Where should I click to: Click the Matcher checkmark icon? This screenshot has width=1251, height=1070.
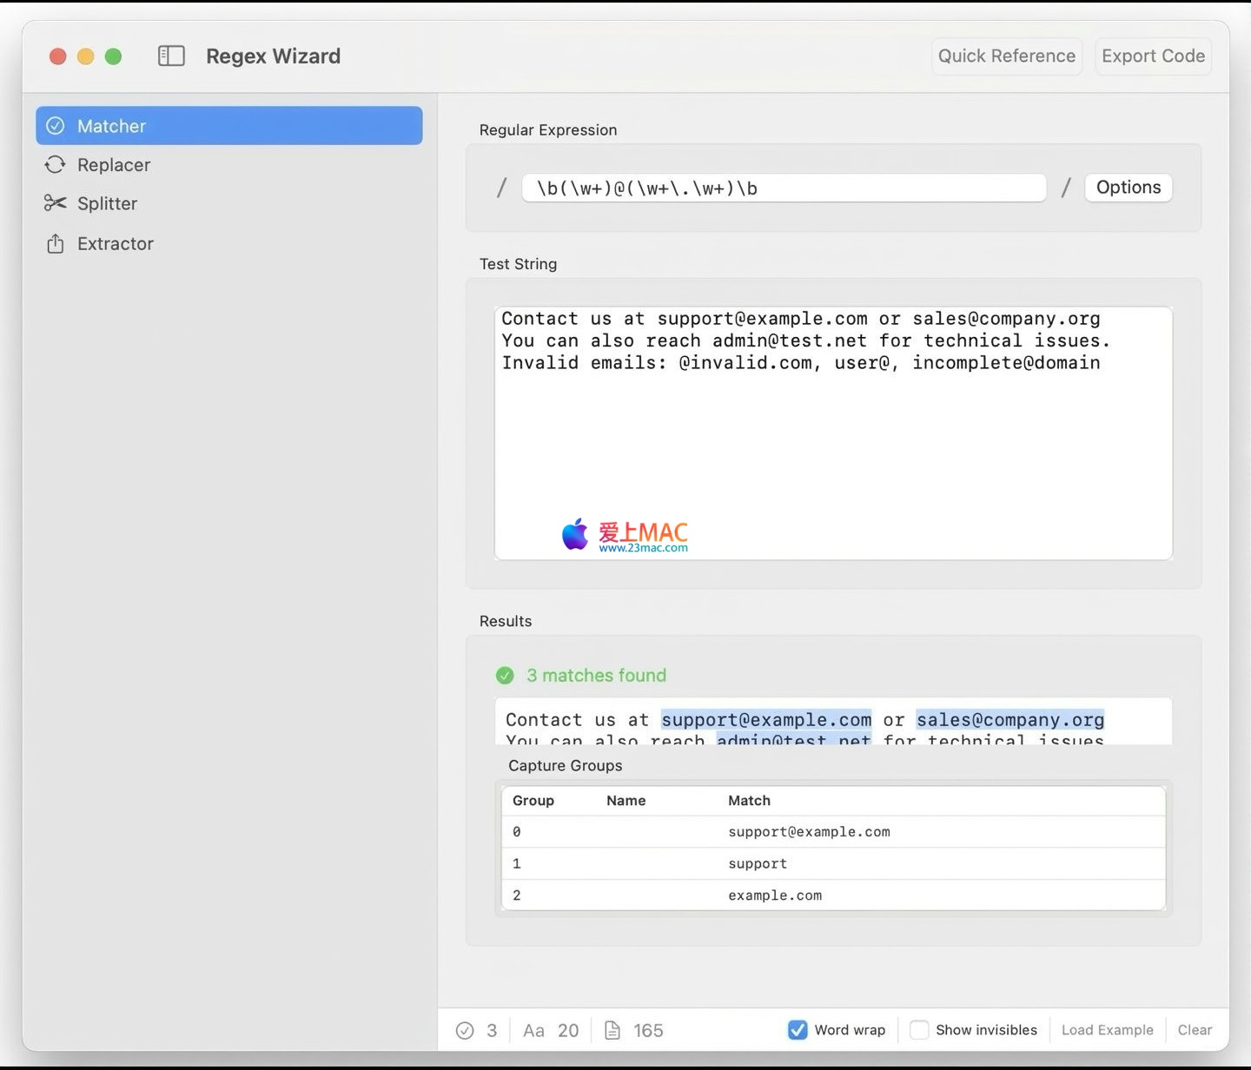(x=56, y=126)
